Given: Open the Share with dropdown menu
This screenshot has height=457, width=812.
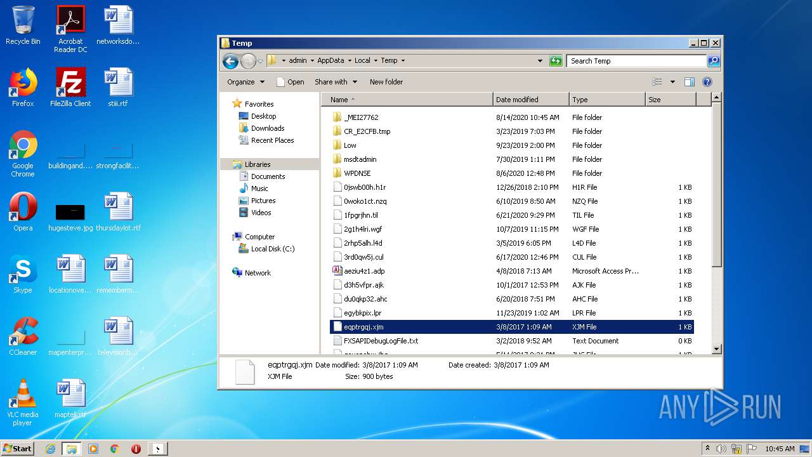Looking at the screenshot, I should click(x=336, y=82).
